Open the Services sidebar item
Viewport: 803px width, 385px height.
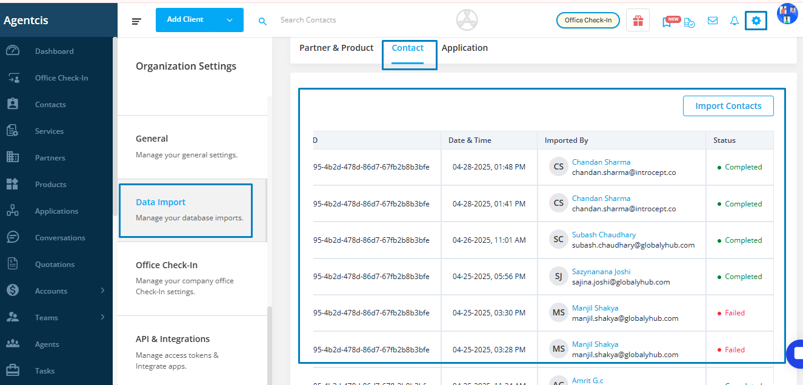pyautogui.click(x=49, y=131)
